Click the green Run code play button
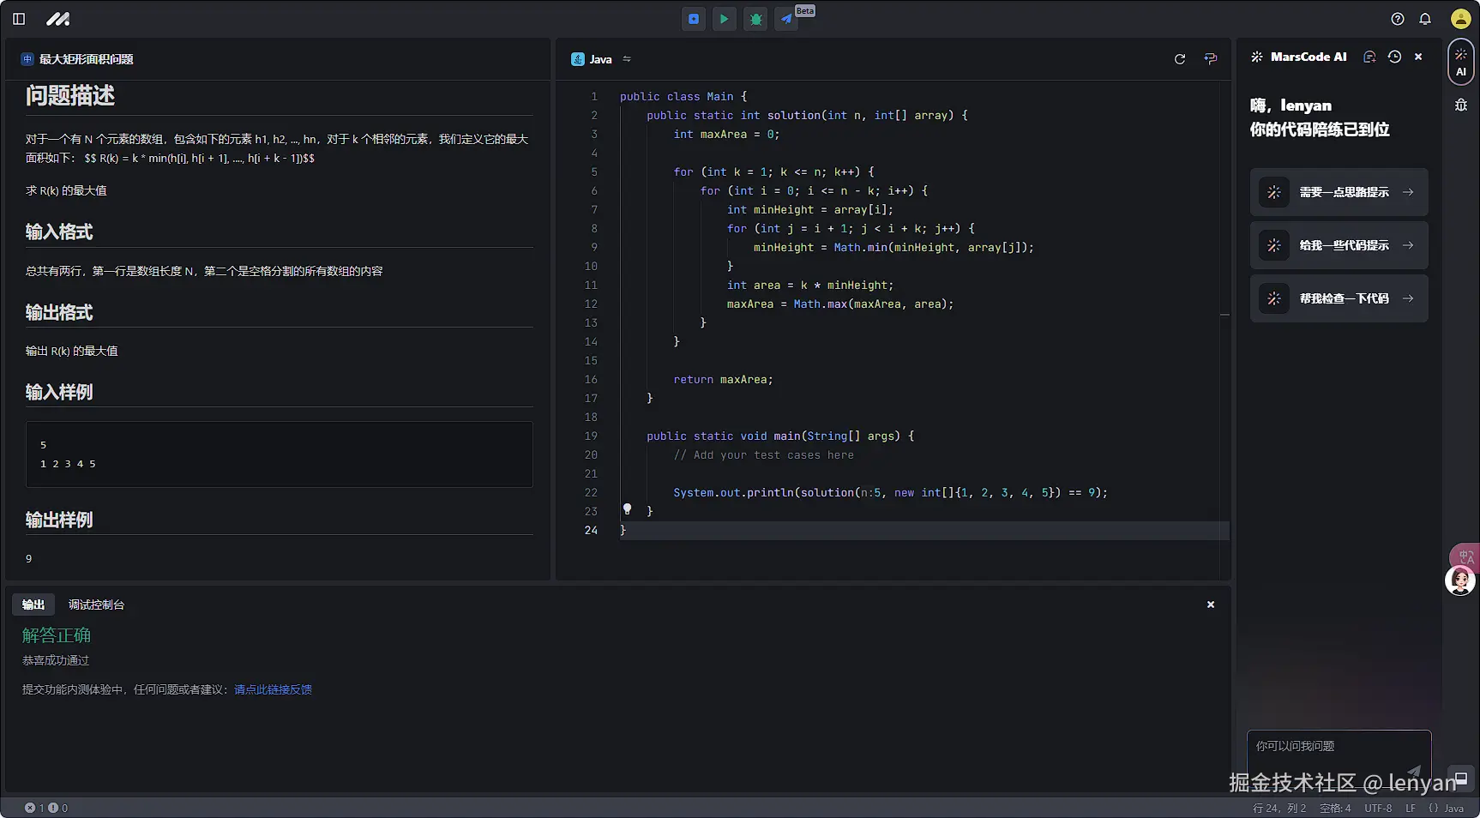1480x818 pixels. 725,19
